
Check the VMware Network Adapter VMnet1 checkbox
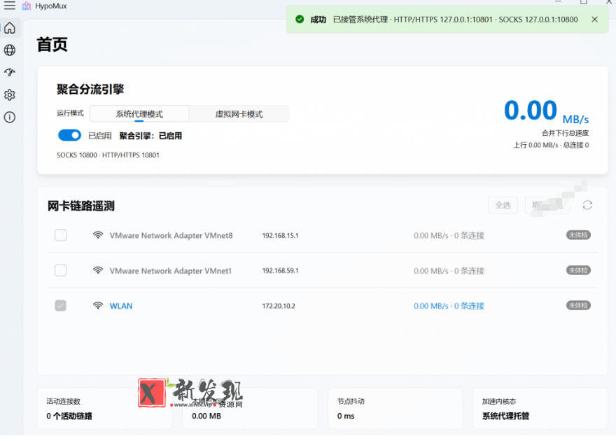[60, 270]
